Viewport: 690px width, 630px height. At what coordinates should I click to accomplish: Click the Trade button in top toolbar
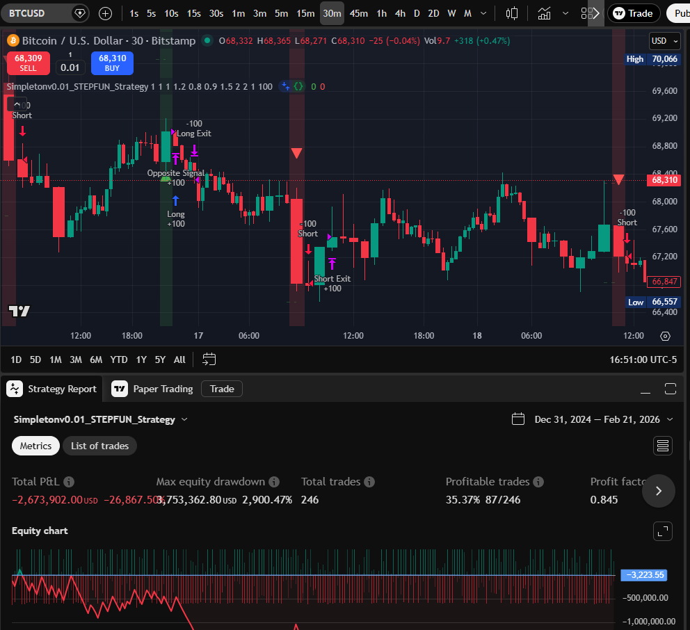tap(633, 13)
